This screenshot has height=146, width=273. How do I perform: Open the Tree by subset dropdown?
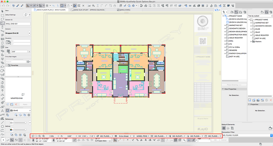(260, 16)
